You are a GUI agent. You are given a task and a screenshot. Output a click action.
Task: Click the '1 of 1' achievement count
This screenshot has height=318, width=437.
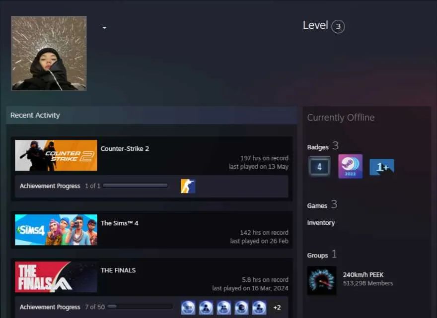click(92, 186)
